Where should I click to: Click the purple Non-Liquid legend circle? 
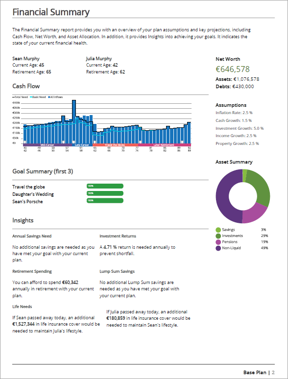pyautogui.click(x=218, y=248)
